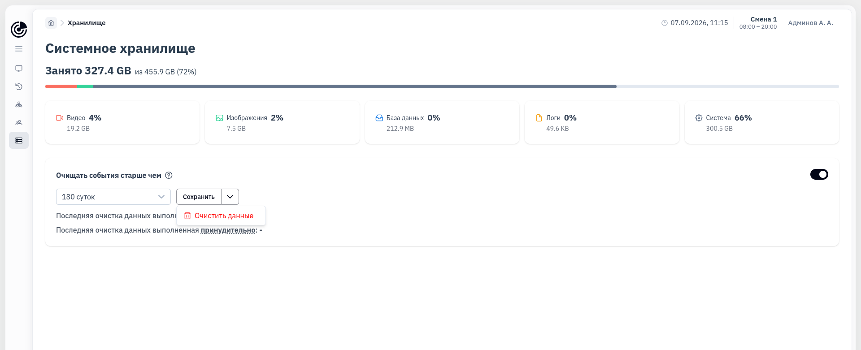Toggle off the automatic event cleanup switch
Image resolution: width=861 pixels, height=350 pixels.
click(x=819, y=174)
